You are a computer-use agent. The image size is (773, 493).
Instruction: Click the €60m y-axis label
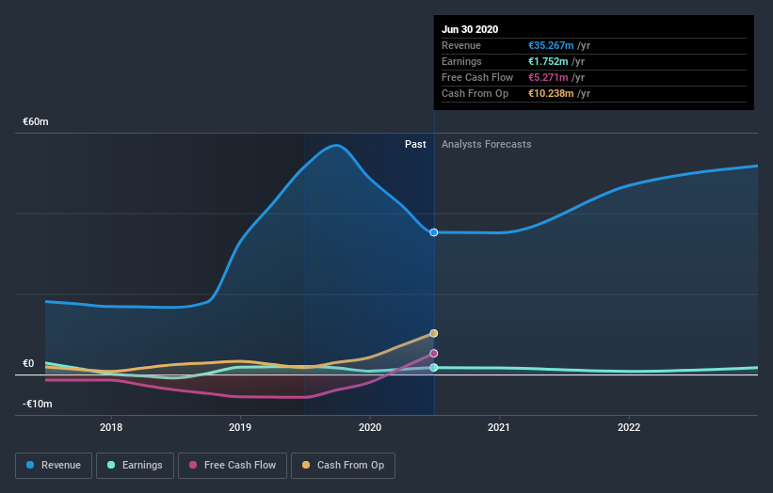[x=36, y=121]
